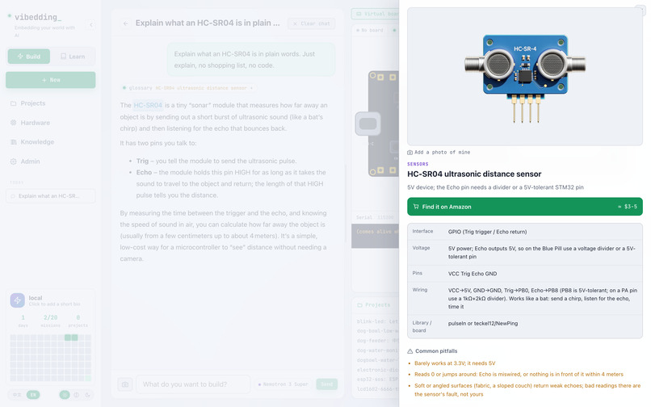Click the local profile lightning avatar
The image size is (651, 407).
coord(18,300)
